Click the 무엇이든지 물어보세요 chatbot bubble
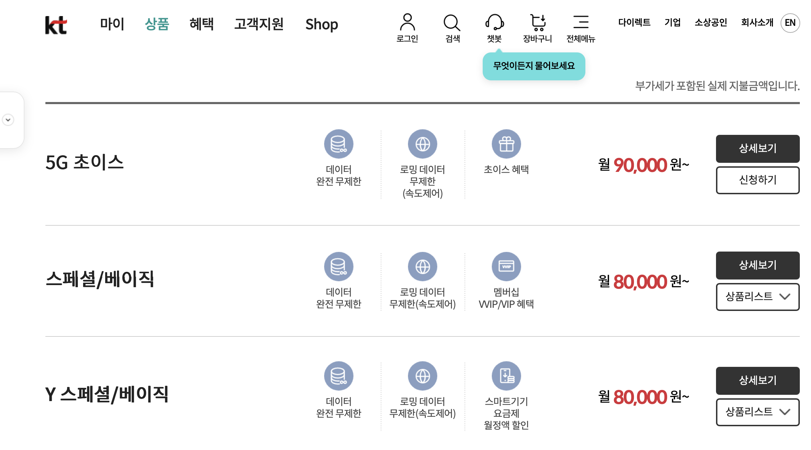811x450 pixels. coord(534,66)
